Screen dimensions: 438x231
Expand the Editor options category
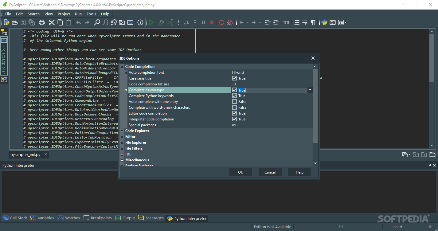pos(122,137)
